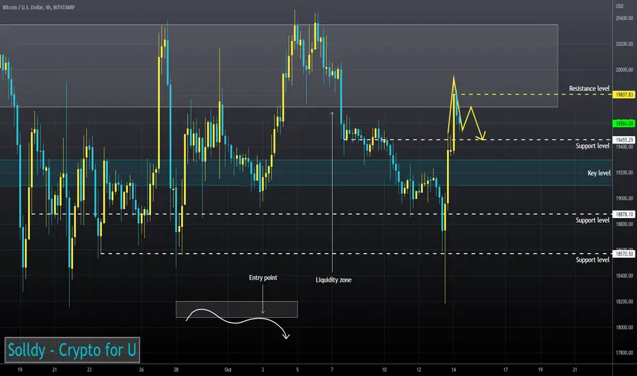Click the 18400.00 price axis label
This screenshot has height=376, width=637.
click(x=624, y=276)
